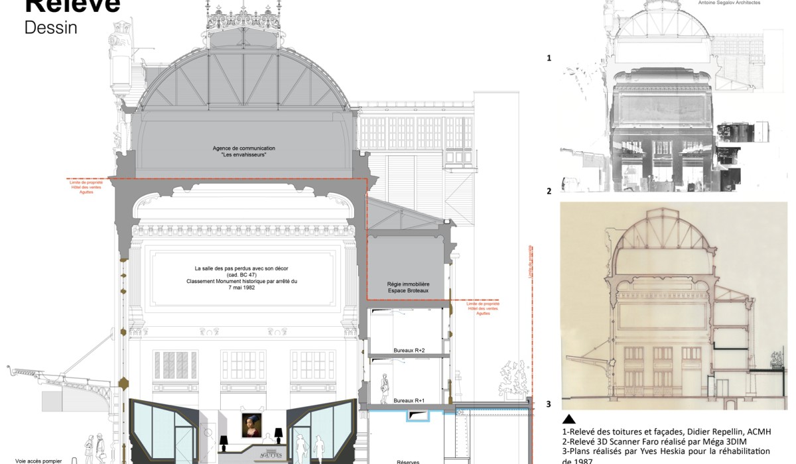Click the black triangle above the legend
The height and width of the screenshot is (464, 796).
point(569,419)
